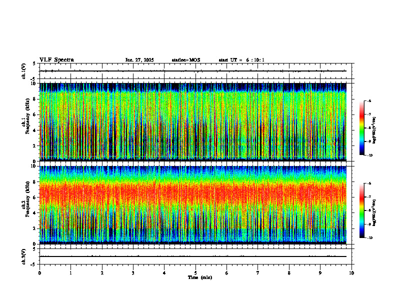Click time axis tick label "6"
Screen dimensions: 396x306
coord(227,273)
